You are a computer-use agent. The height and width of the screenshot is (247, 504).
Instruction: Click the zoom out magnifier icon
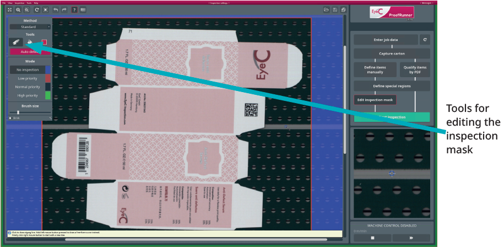(x=26, y=10)
